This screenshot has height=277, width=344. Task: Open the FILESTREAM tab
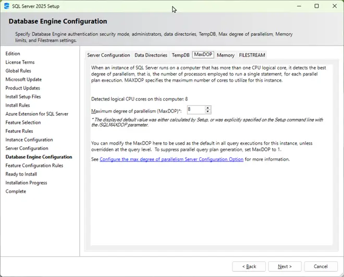click(252, 55)
